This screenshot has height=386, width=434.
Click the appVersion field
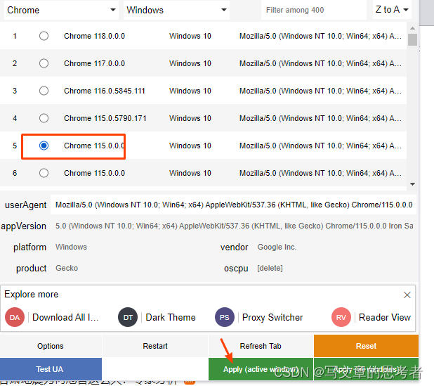[x=233, y=226]
